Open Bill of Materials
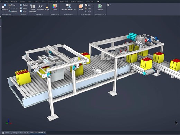This screenshot has height=135, width=180. [33, 8]
